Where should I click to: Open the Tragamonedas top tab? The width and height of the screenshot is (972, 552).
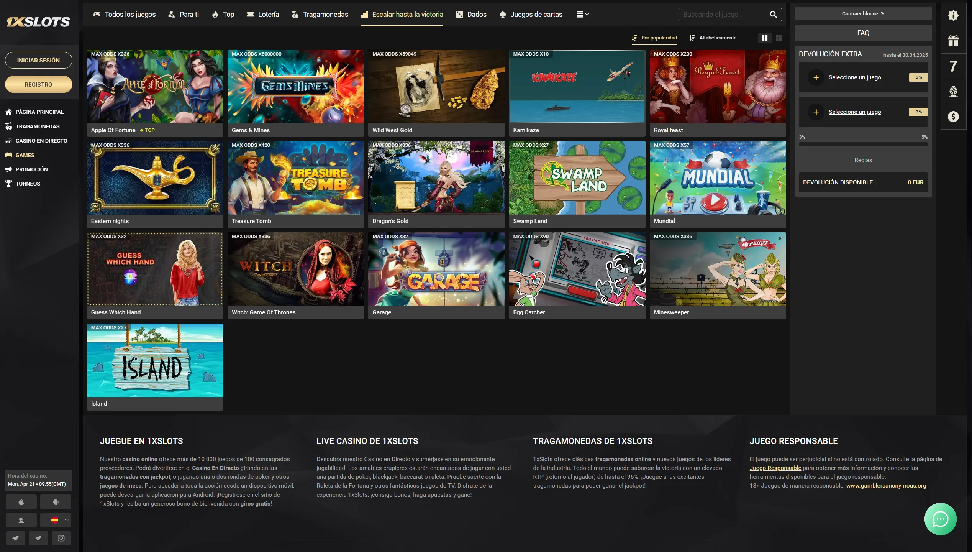(x=320, y=15)
